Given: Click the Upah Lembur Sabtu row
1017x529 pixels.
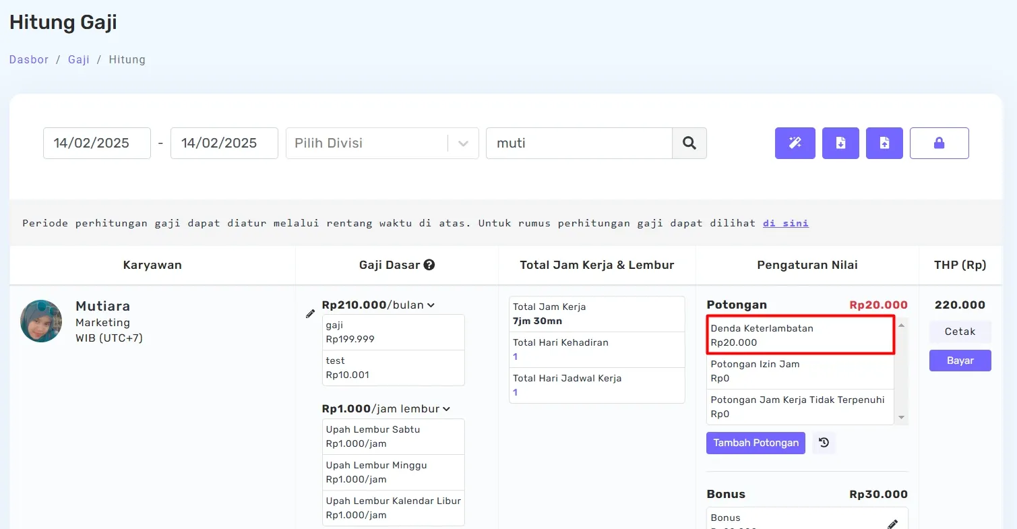Looking at the screenshot, I should (x=394, y=437).
